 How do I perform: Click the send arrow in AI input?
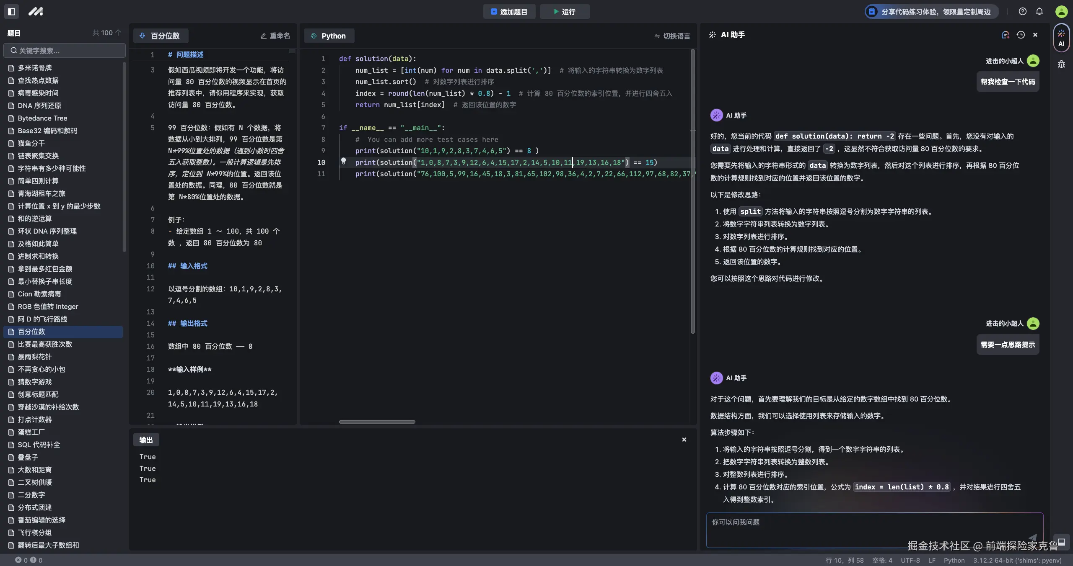click(x=1032, y=537)
